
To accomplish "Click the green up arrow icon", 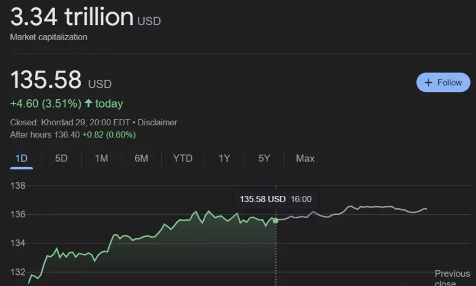I will click(x=88, y=103).
